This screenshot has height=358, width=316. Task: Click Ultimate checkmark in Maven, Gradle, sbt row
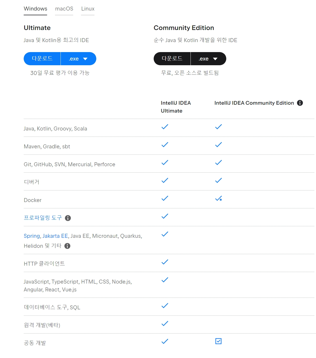pos(165,145)
